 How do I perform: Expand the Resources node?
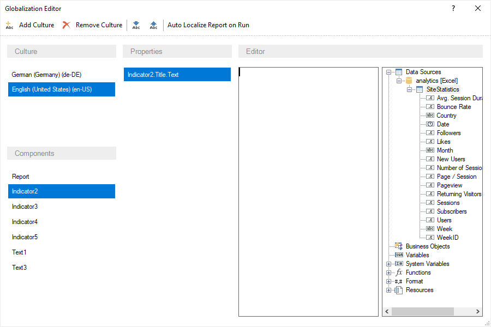click(388, 290)
